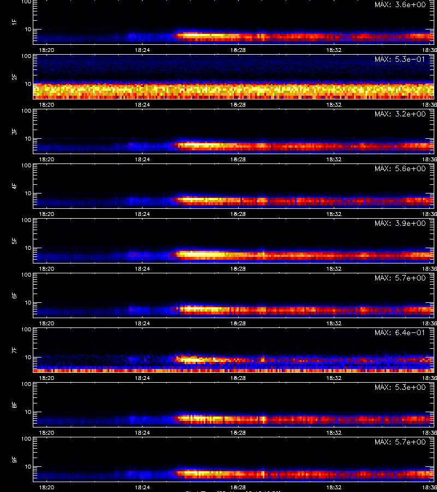
Task: Click '18:28' time label under panel 8F
Action: 238,433
